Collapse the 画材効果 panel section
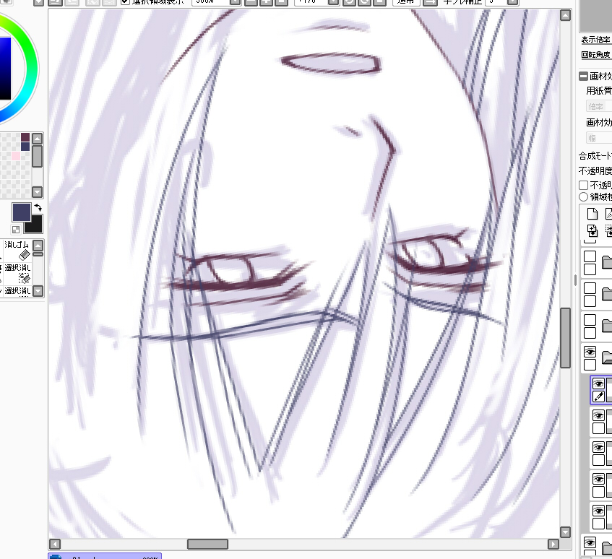Screen dimensions: 612x559 (x=584, y=77)
